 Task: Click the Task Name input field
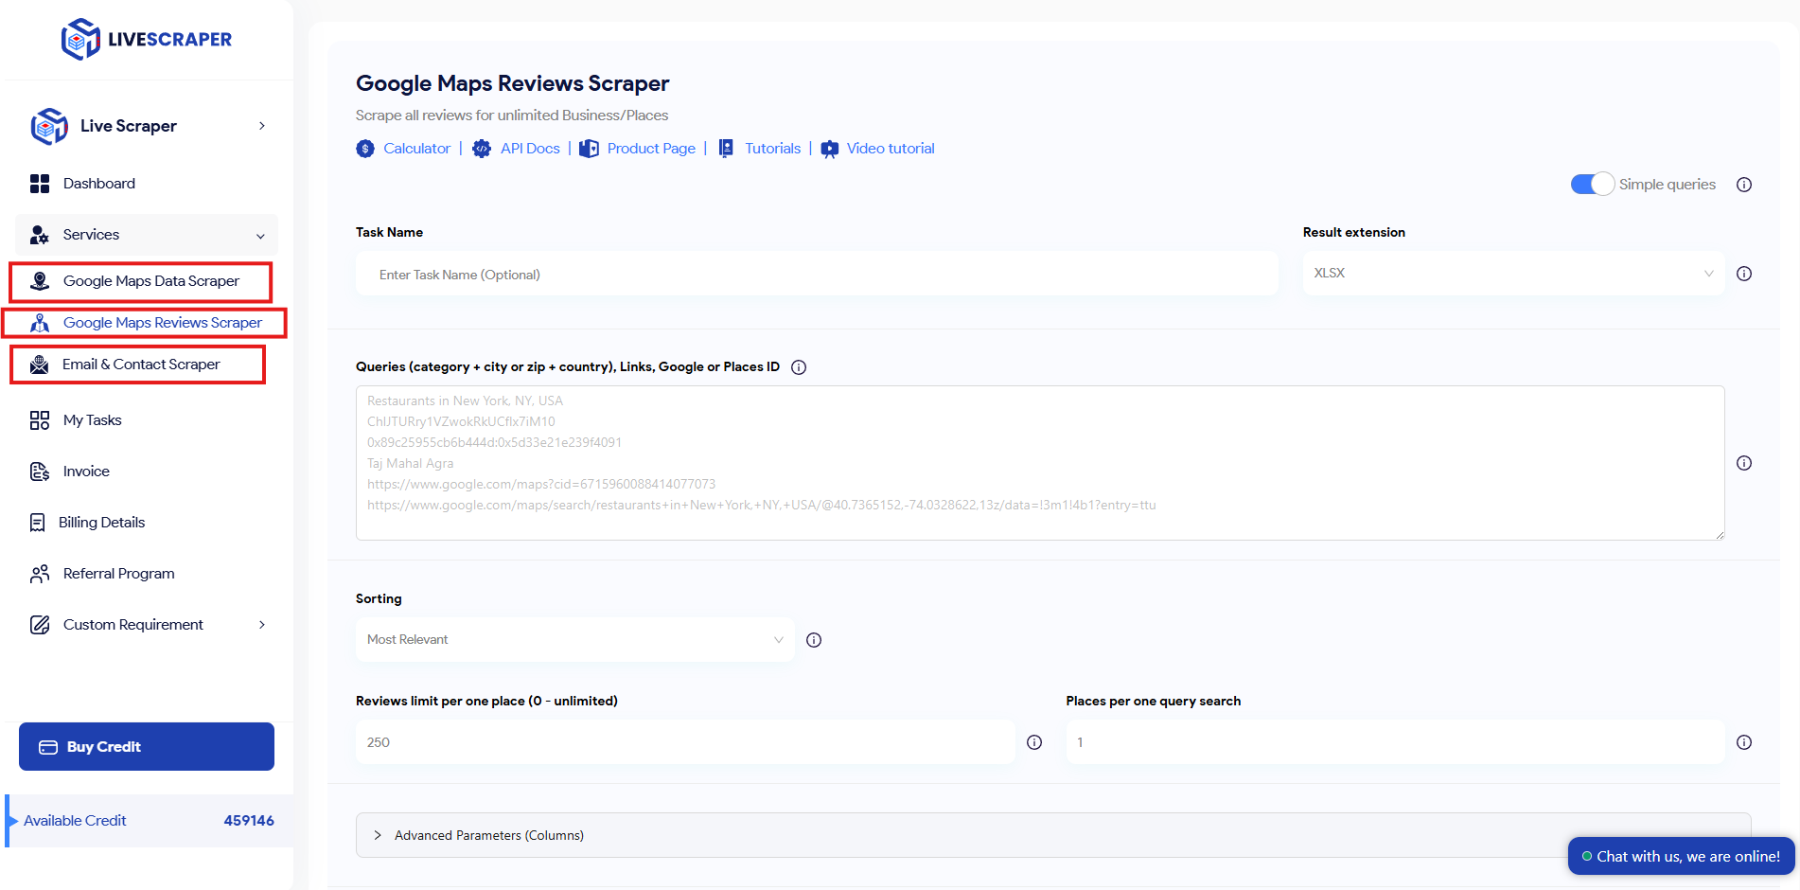817,275
